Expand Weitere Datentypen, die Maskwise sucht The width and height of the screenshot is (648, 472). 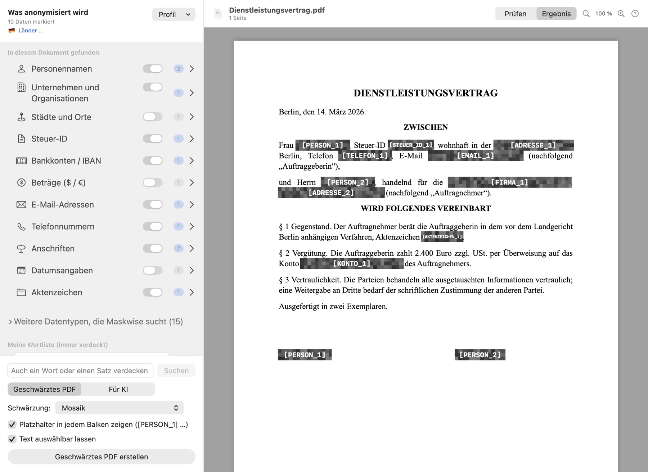(x=95, y=322)
